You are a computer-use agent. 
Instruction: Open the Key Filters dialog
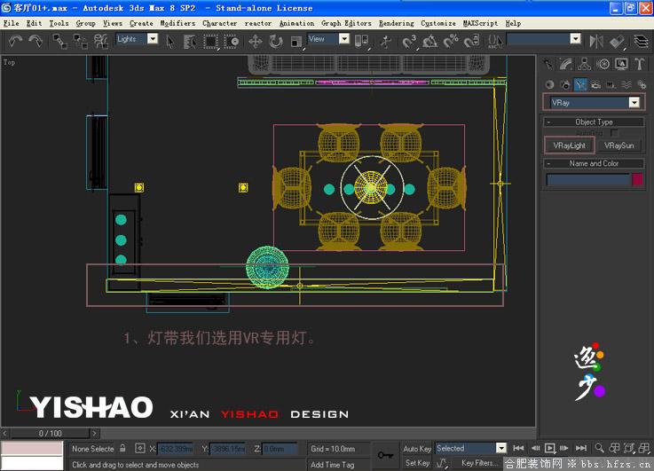coord(479,463)
